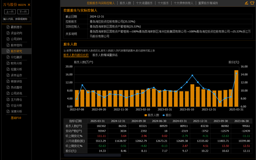Switch to 十大债券持有人 top tab
The height and width of the screenshot is (160, 256).
[x=184, y=3]
